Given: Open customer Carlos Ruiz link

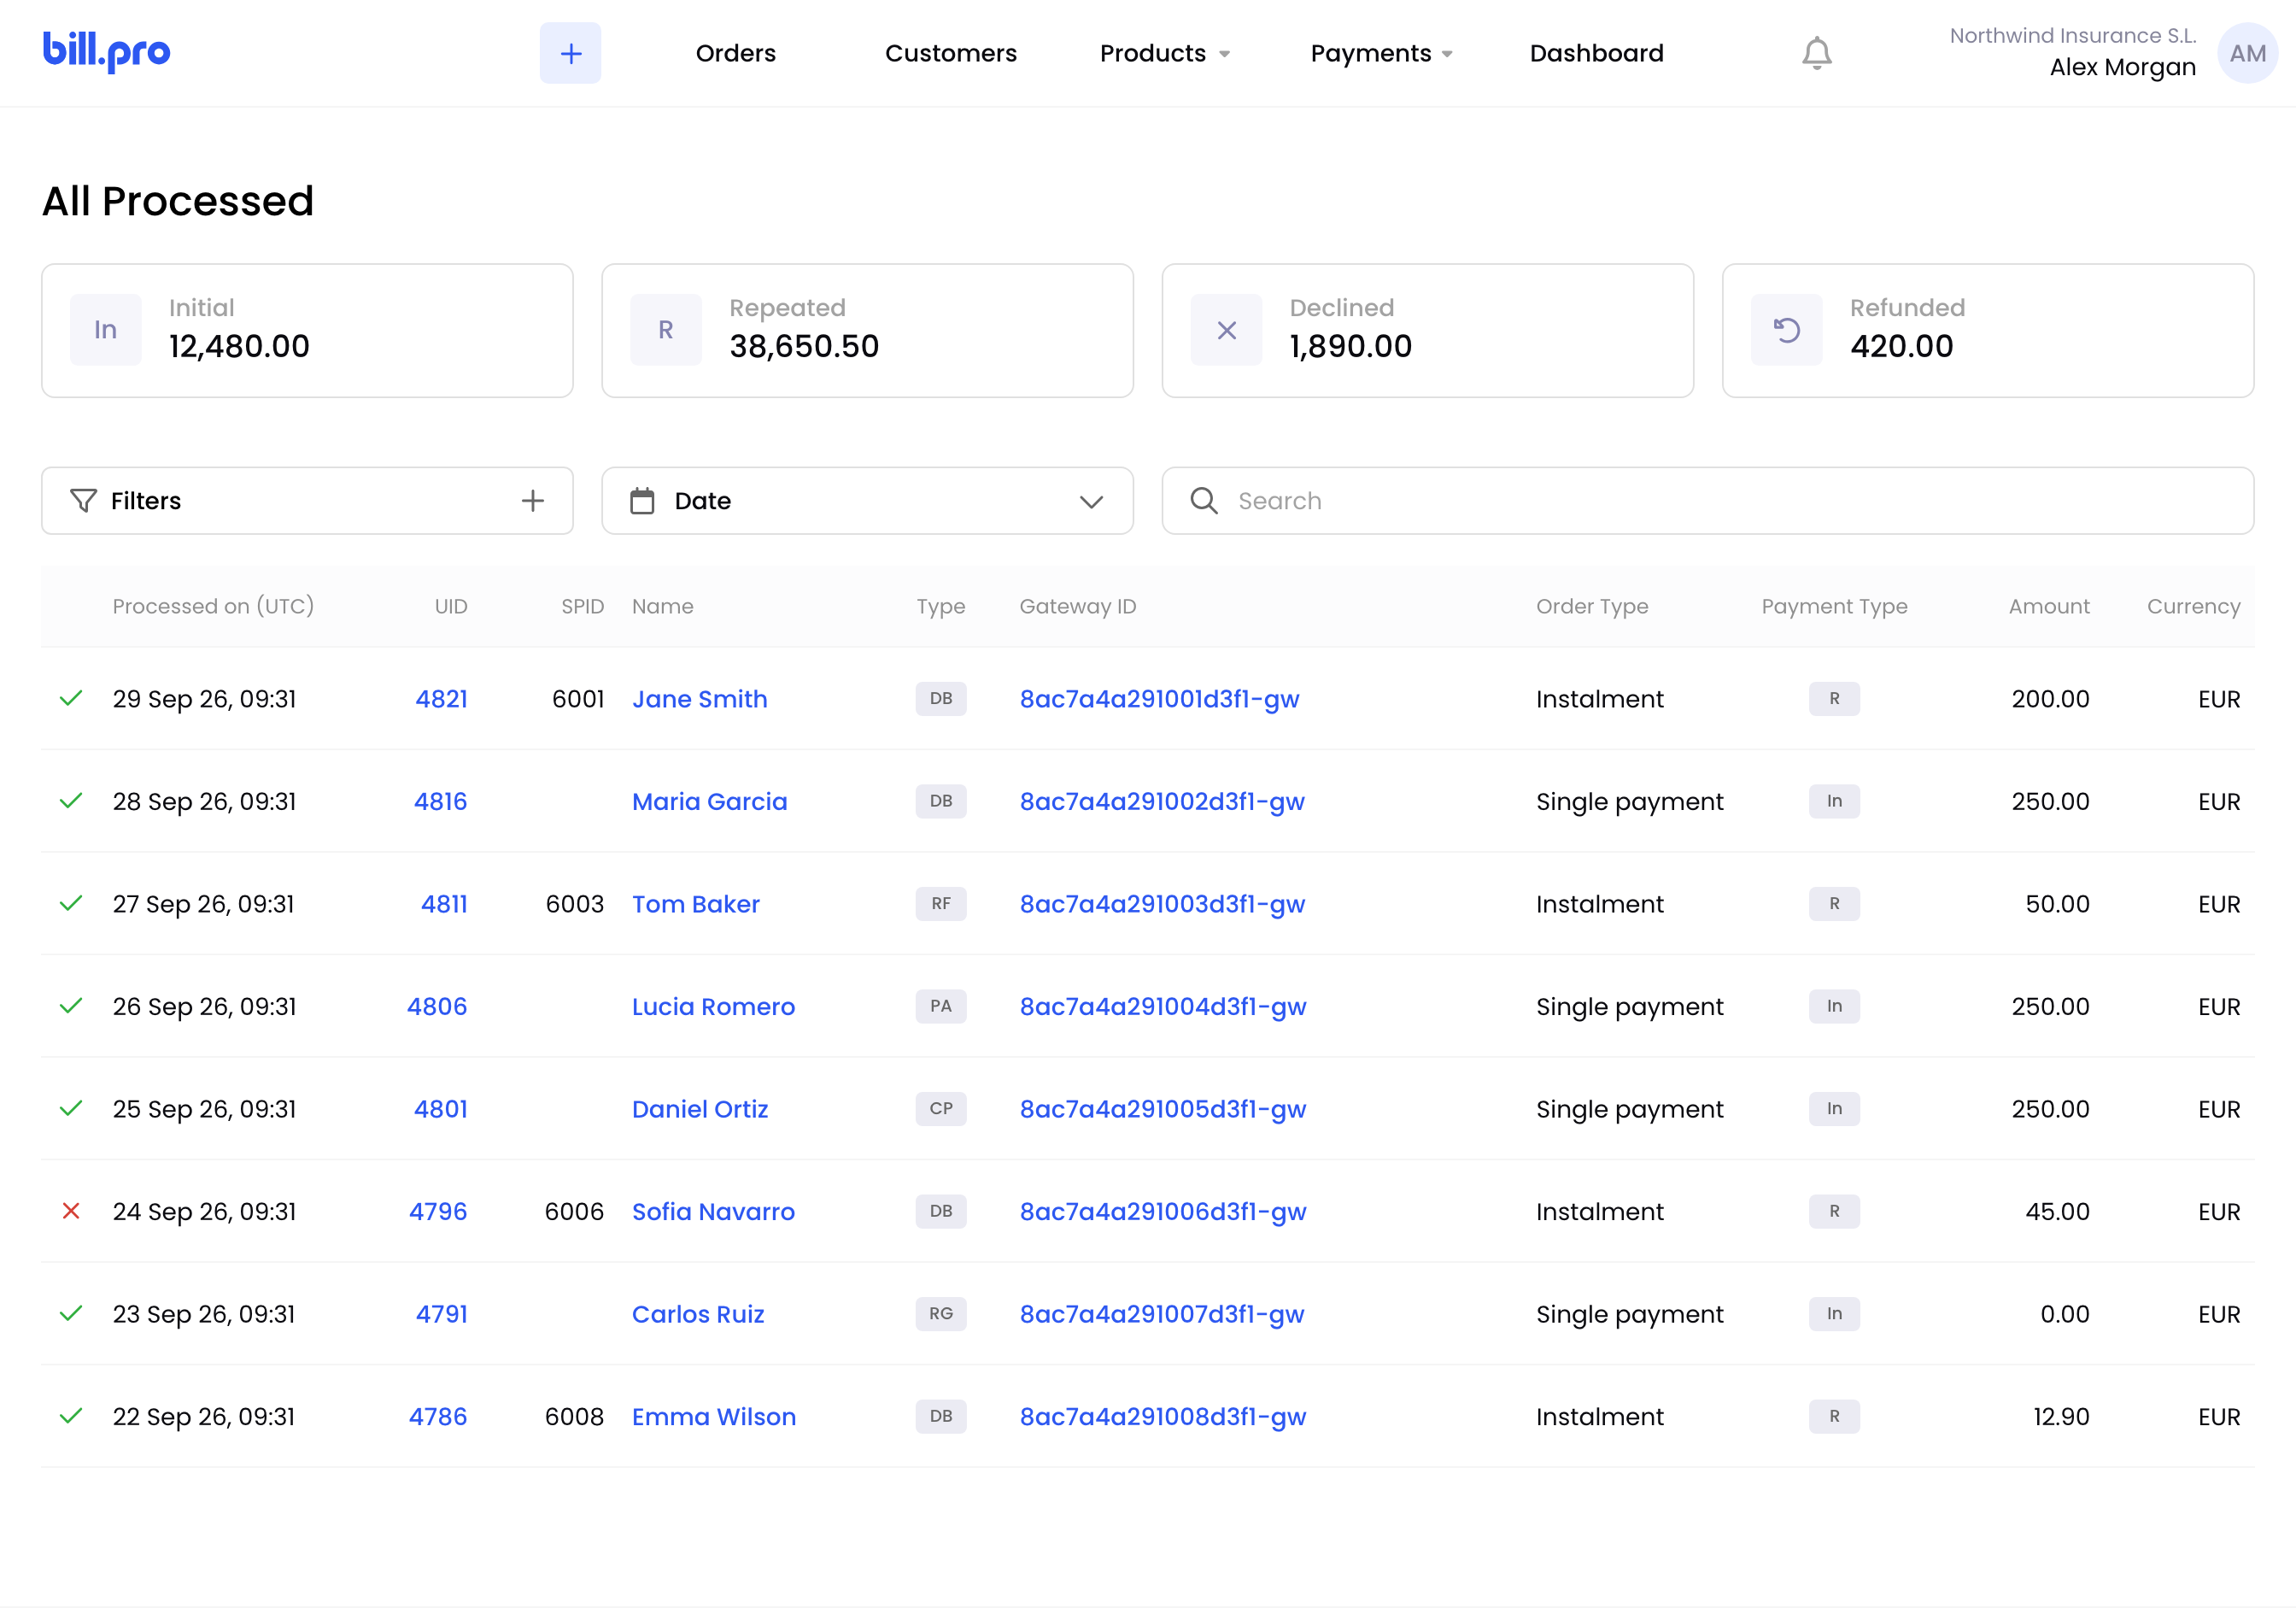Looking at the screenshot, I should [697, 1314].
